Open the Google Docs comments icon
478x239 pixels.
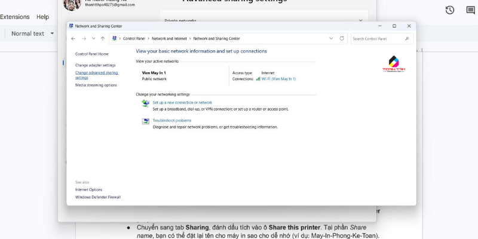coord(470,10)
